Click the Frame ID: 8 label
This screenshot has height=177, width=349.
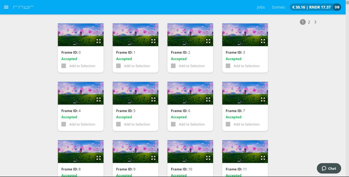[x=71, y=169]
